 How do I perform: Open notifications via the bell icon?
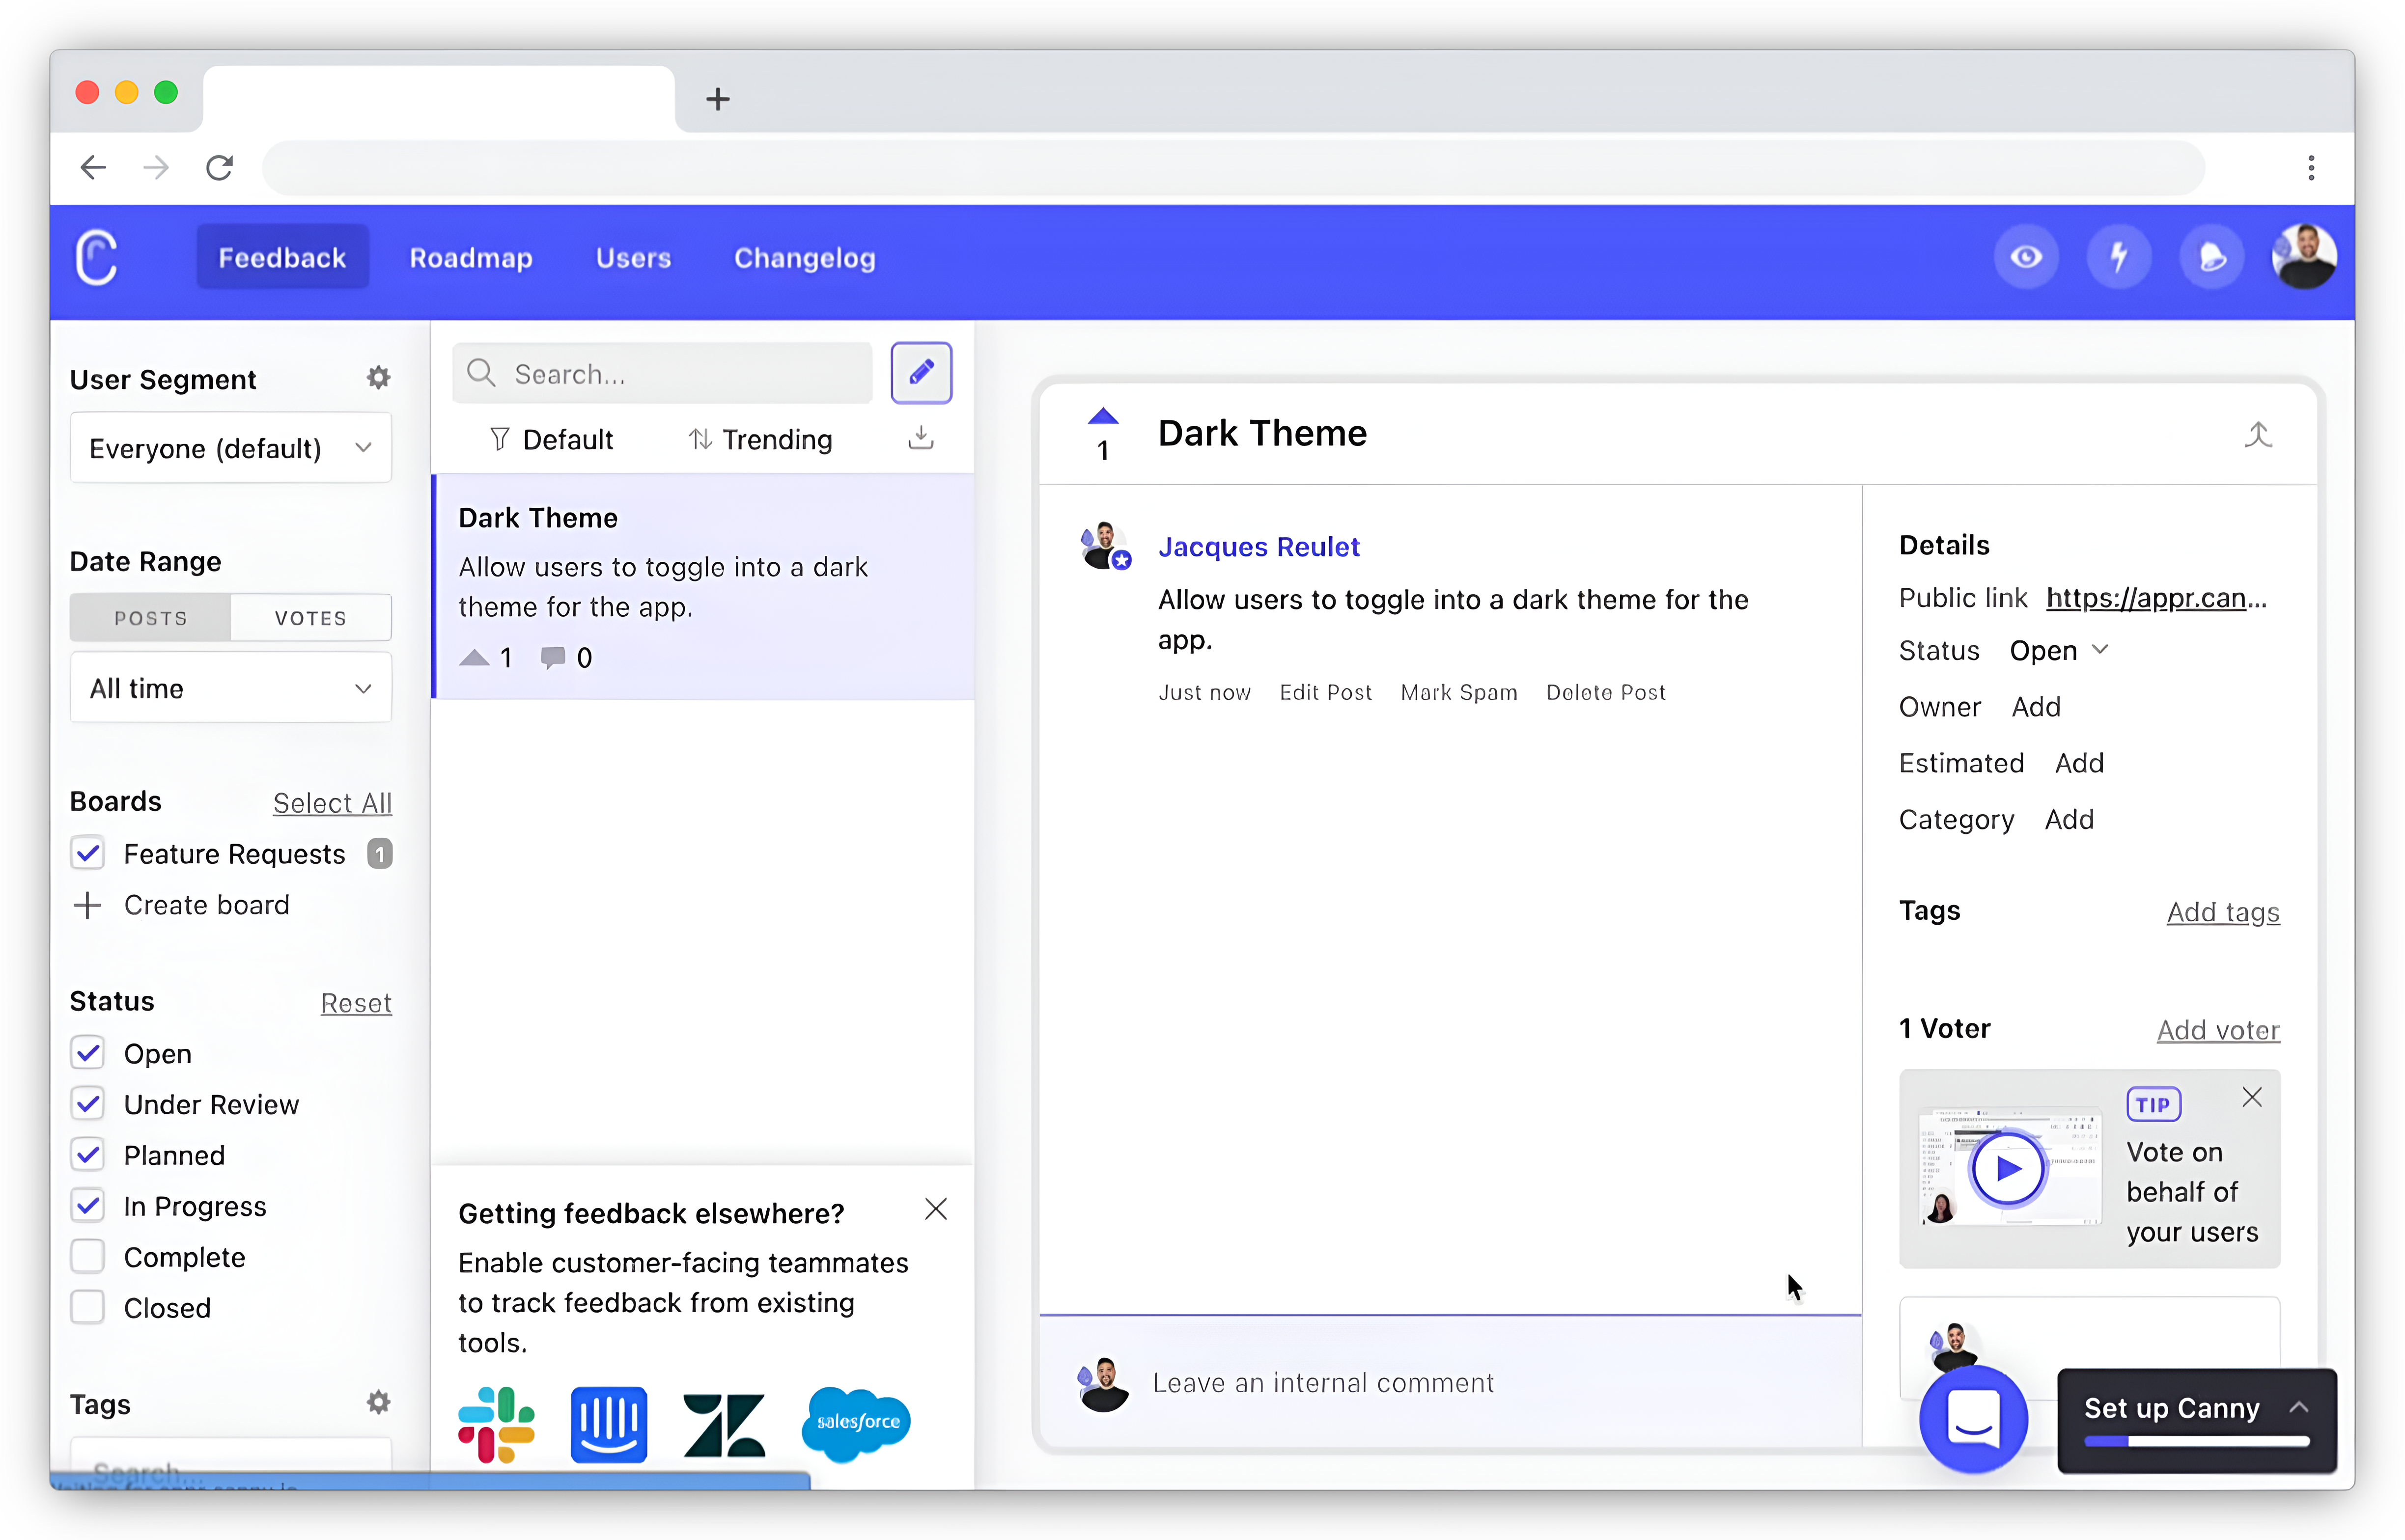[x=2212, y=257]
